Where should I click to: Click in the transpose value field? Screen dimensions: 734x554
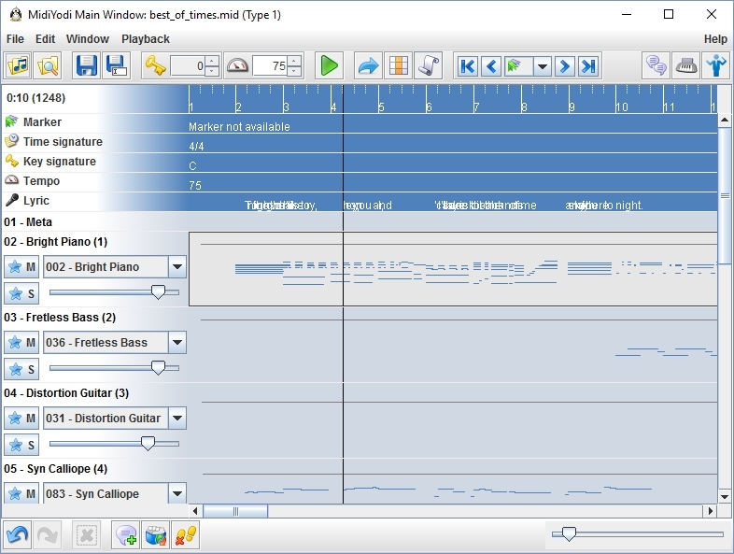189,66
